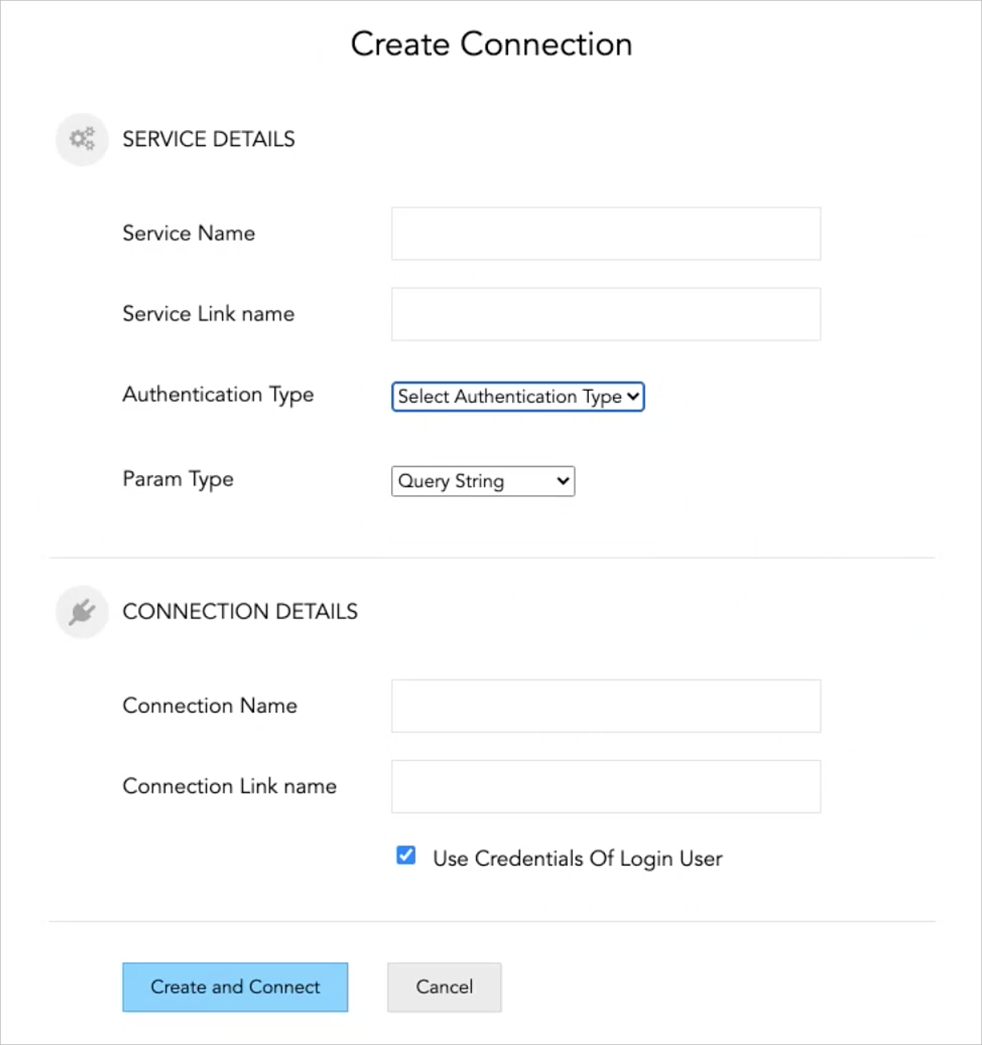Viewport: 982px width, 1045px height.
Task: Click the Use Credentials Of Login User label
Action: click(578, 858)
